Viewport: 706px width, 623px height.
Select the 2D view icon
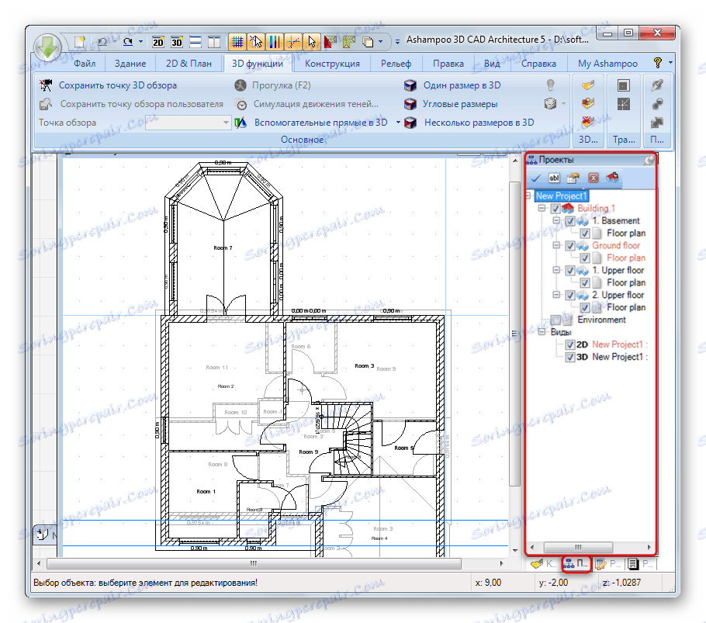point(157,40)
